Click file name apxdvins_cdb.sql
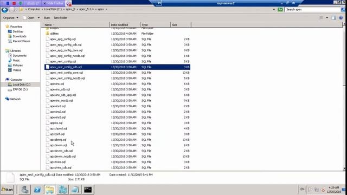347x195 pixels. (61, 167)
